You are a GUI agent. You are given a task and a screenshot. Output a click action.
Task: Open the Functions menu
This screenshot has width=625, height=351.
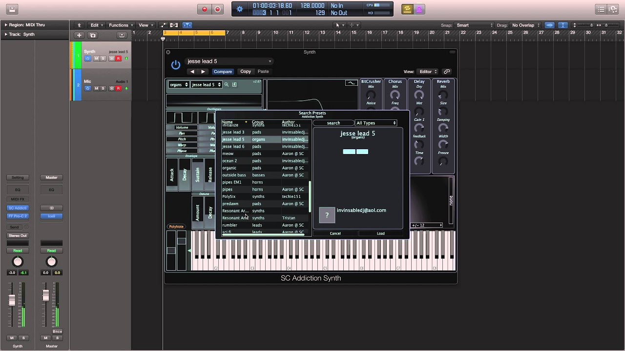(x=121, y=25)
